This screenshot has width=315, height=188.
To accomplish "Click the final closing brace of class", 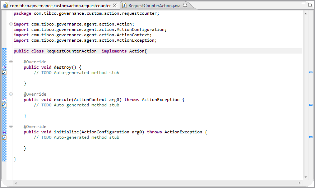I will [x=15, y=159].
